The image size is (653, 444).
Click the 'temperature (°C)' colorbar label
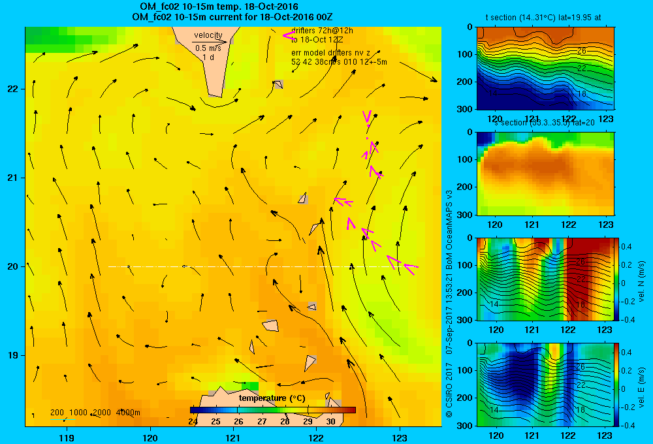click(x=272, y=398)
